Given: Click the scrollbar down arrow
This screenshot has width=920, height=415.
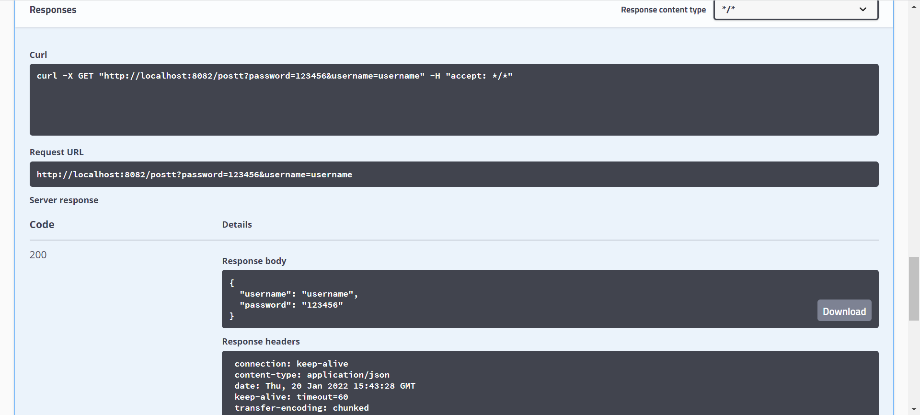Looking at the screenshot, I should (x=914, y=409).
